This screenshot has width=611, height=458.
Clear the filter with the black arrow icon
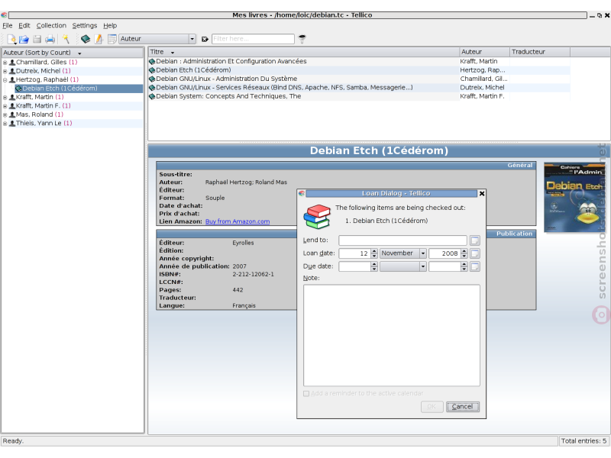205,39
